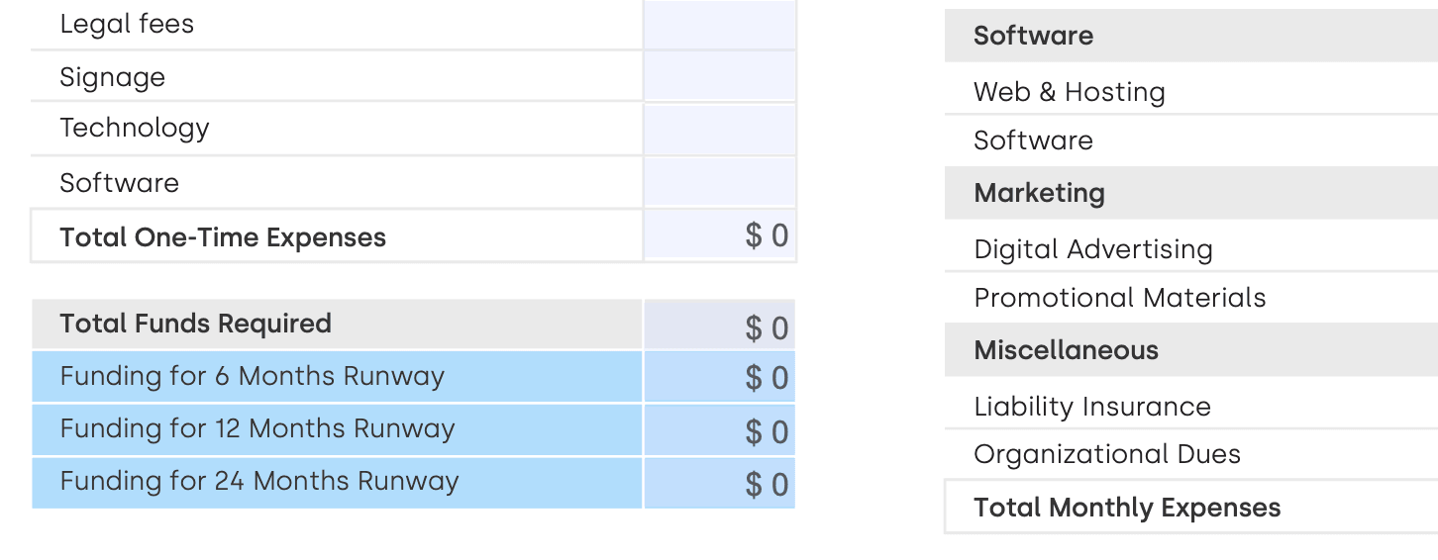Viewport: 1438px width, 560px height.
Task: Select the Funding for 6 Months Runway label
Action: click(253, 377)
